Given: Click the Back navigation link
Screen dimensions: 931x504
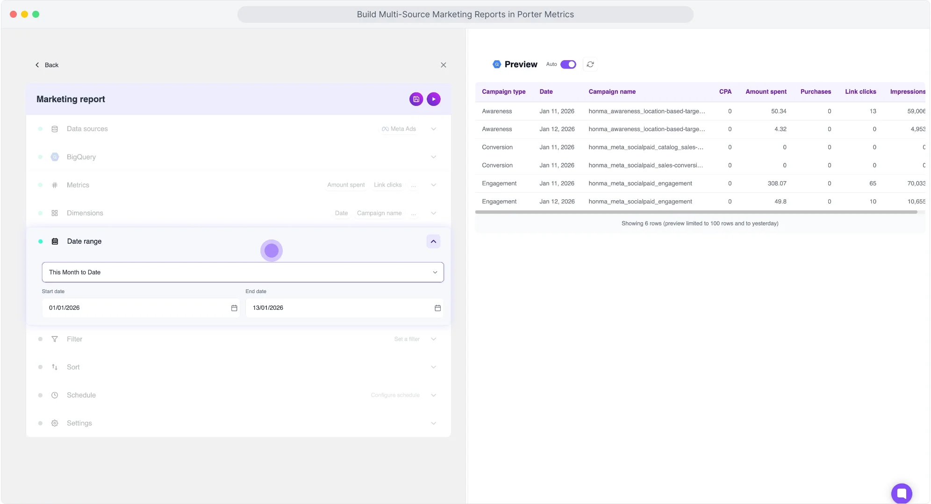Looking at the screenshot, I should (x=47, y=65).
